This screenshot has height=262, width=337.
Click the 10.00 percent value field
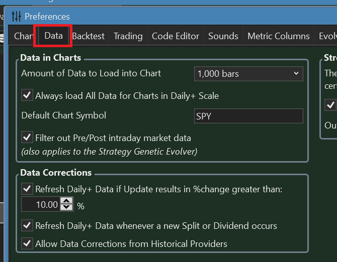tap(41, 204)
